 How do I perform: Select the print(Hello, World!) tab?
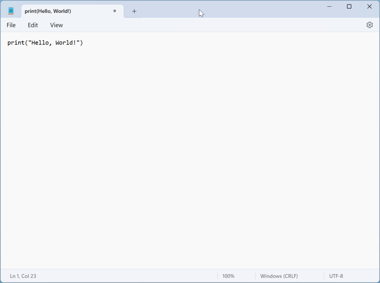[72, 11]
